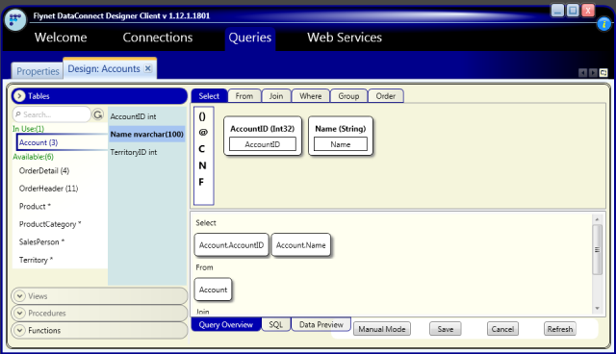Expand the Functions section

point(19,331)
